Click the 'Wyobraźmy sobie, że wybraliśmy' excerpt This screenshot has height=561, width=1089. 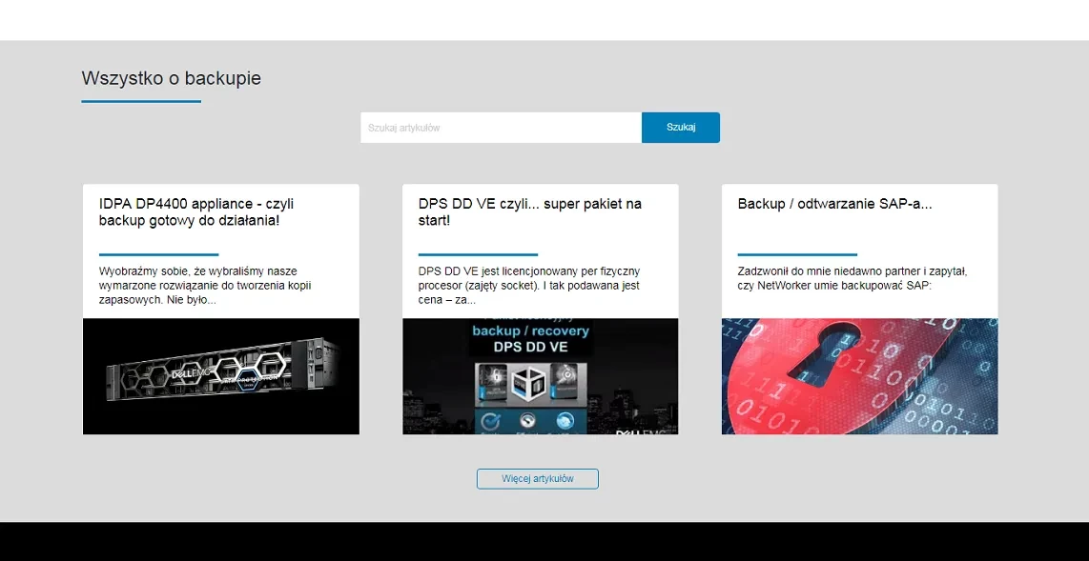(203, 286)
